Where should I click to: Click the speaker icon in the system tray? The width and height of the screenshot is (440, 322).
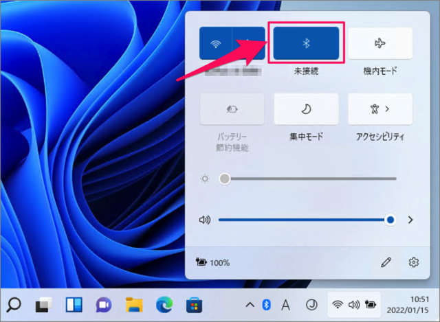[354, 305]
